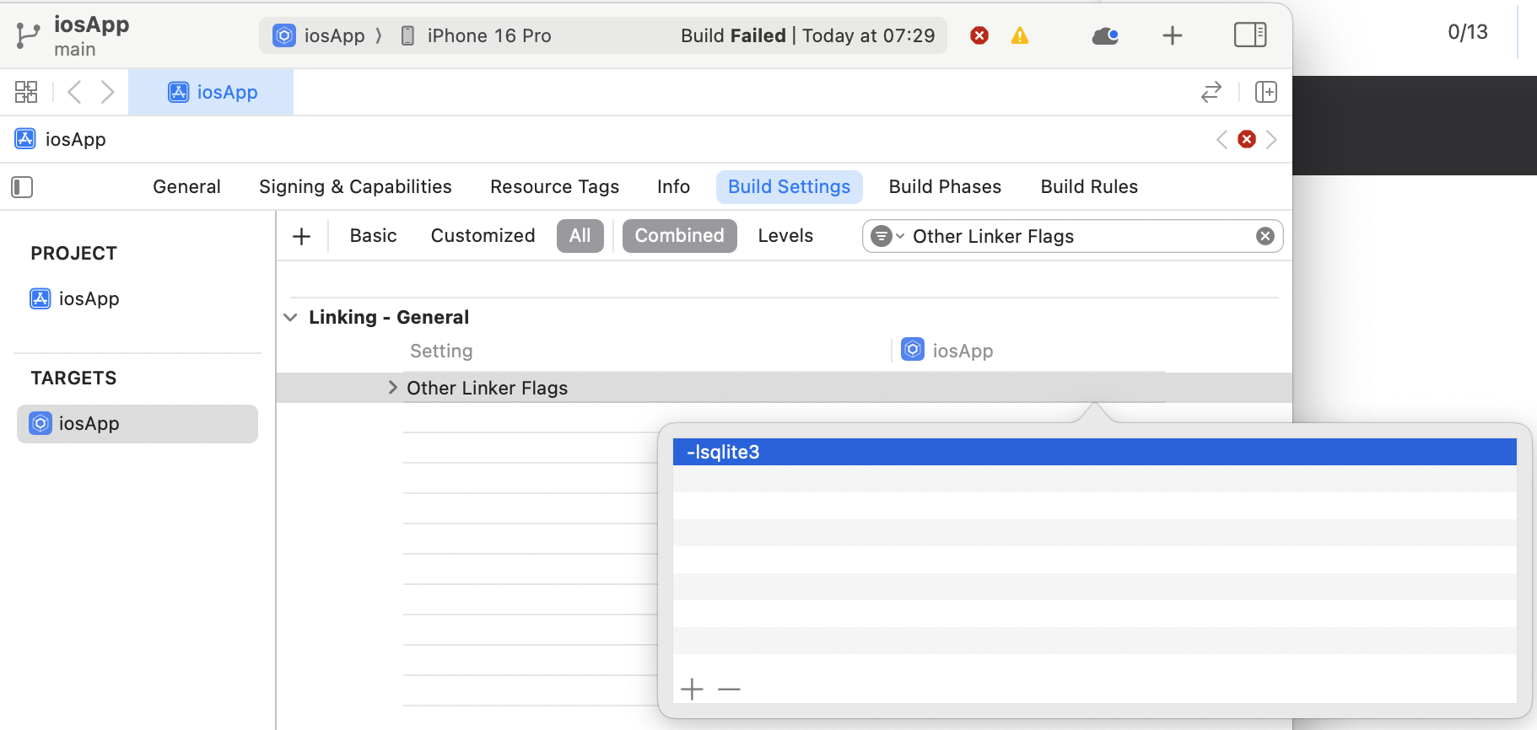Click the source control branch icon

(27, 35)
